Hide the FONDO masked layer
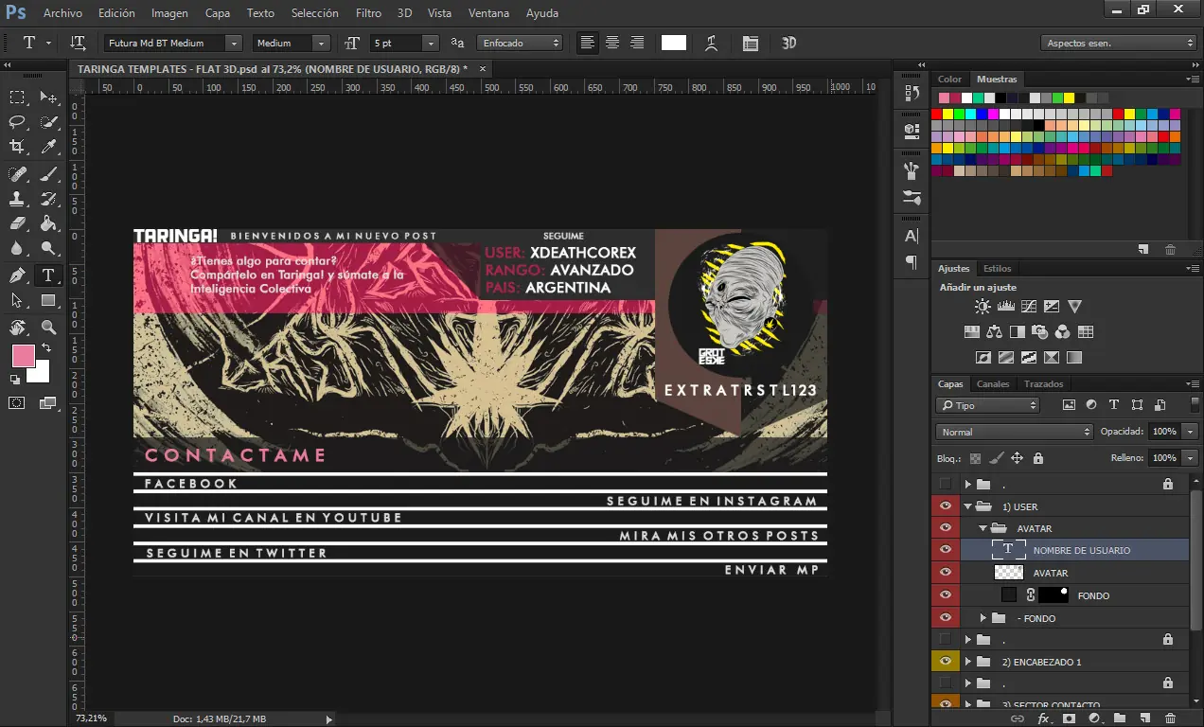 (x=945, y=595)
